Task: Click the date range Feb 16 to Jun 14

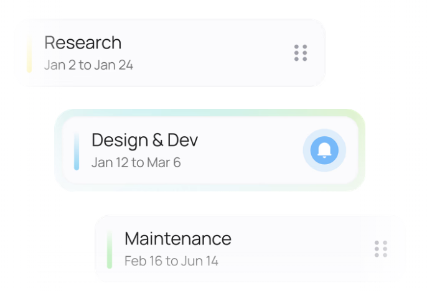Action: coord(171,261)
